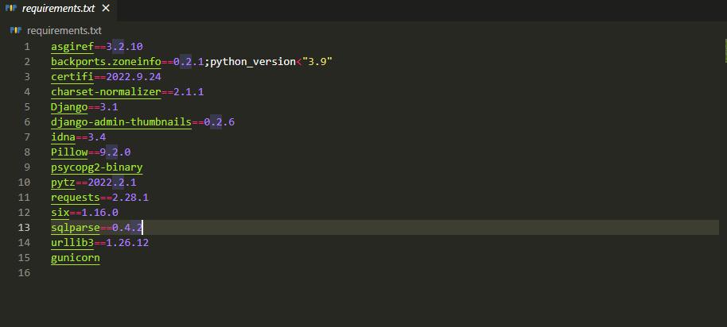Click version 1.16.0
Image resolution: width=727 pixels, height=327 pixels.
click(x=99, y=213)
